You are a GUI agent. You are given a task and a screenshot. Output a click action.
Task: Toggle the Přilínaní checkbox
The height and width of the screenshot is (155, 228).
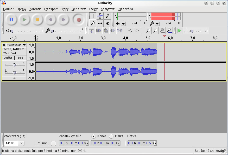click(54, 143)
